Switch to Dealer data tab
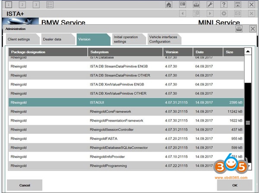The width and height of the screenshot is (259, 193). [58, 39]
